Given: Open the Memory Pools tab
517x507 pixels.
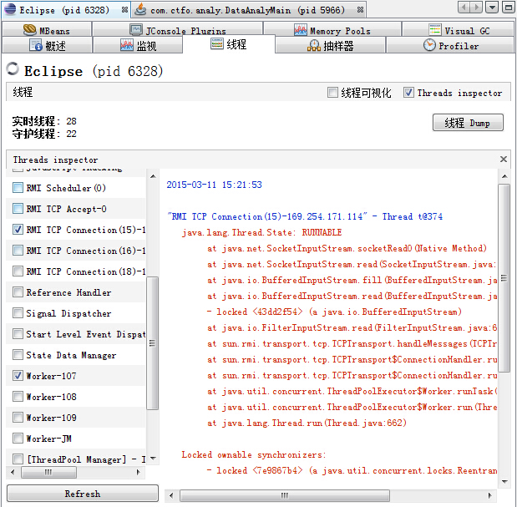Looking at the screenshot, I should tap(332, 29).
